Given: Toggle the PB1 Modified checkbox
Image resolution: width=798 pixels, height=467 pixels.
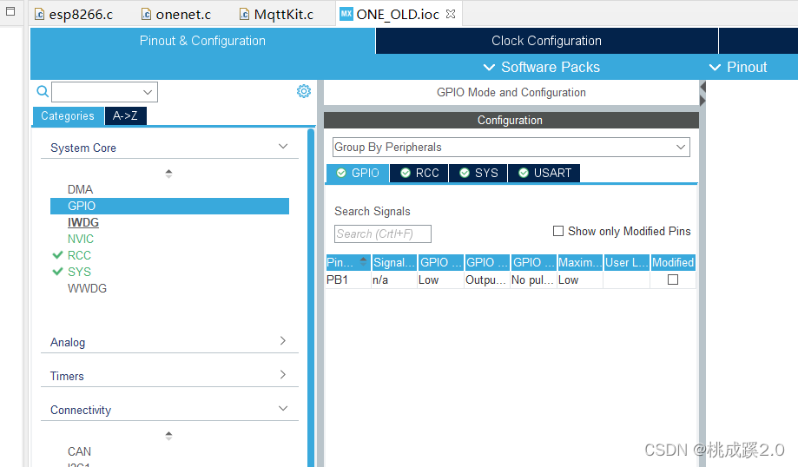Looking at the screenshot, I should 673,280.
